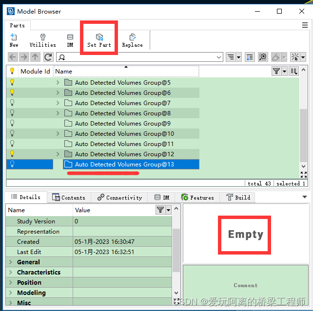Open the DM toolbar button

(x=70, y=40)
